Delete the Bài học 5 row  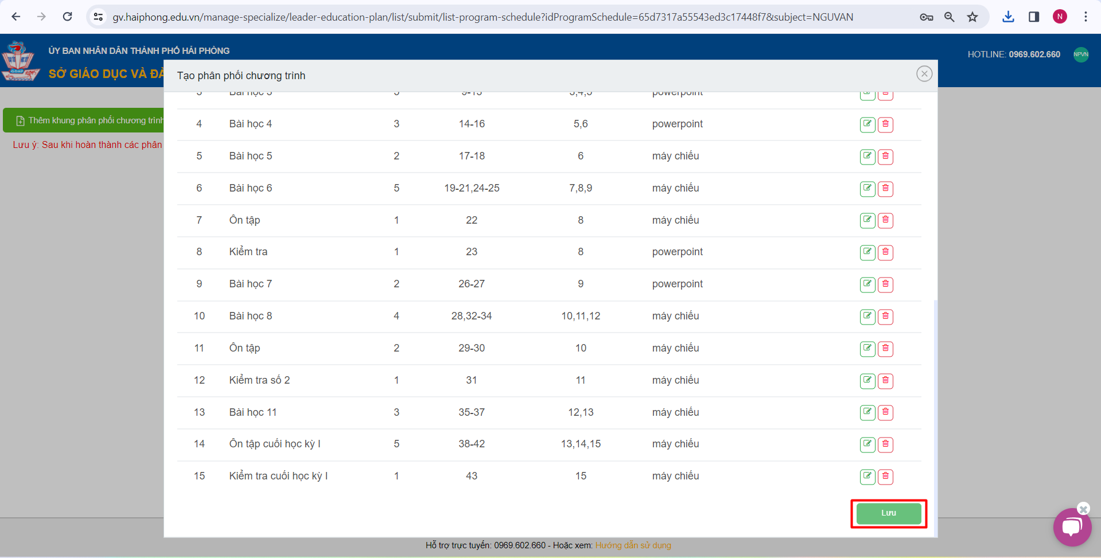pos(885,157)
